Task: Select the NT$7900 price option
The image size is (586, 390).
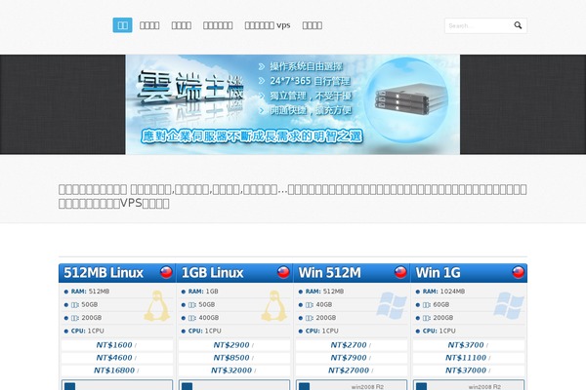Action: tap(352, 358)
